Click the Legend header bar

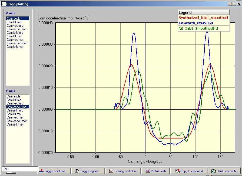[203, 12]
